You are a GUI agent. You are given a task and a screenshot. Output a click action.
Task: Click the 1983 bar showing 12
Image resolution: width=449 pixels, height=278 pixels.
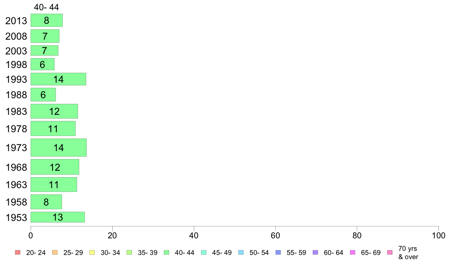coord(54,111)
